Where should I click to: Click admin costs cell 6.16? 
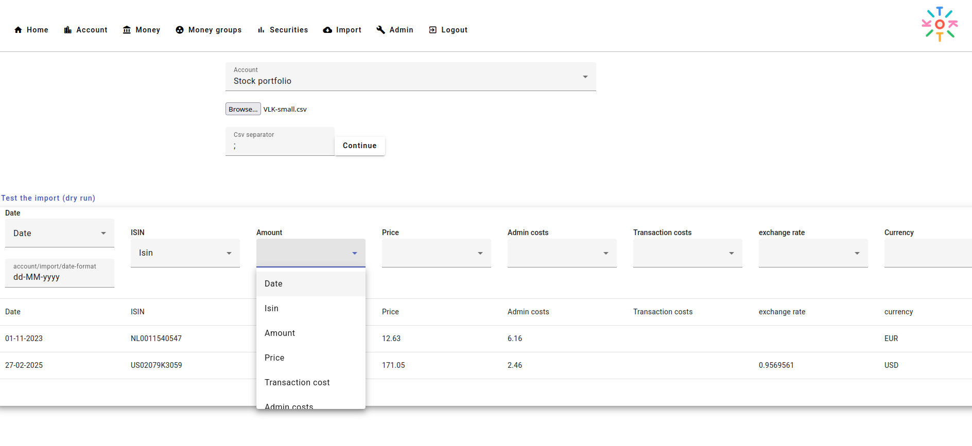click(x=515, y=338)
